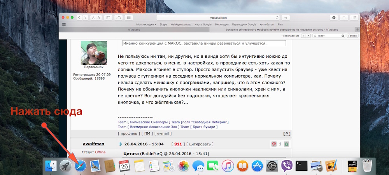Open FaceTime from the Dock
The image size is (389, 175).
tap(213, 166)
